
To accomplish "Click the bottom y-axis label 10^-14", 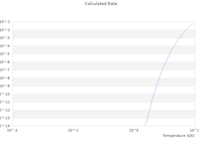I will tap(5, 126).
